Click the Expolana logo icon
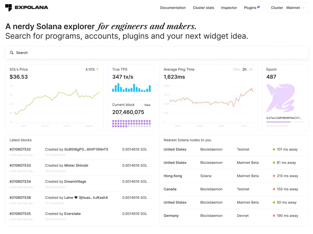 click(x=8, y=7)
